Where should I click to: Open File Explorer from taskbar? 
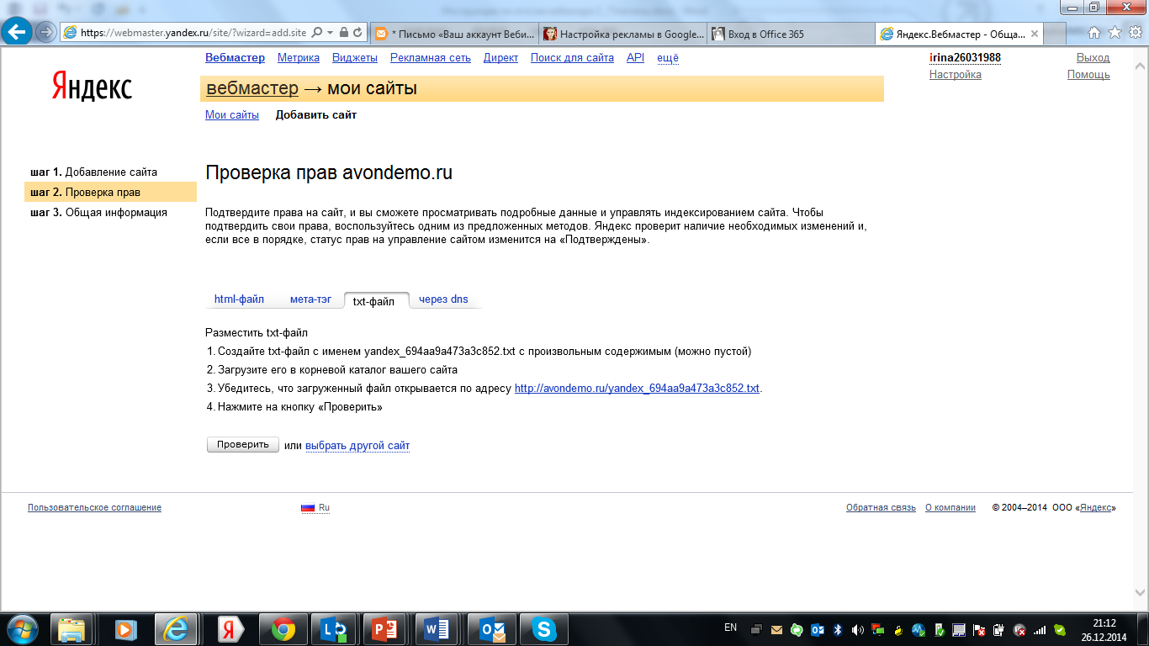tap(72, 629)
